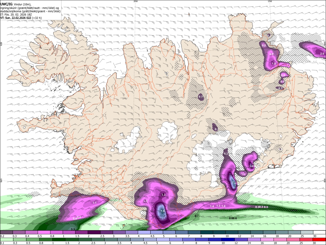Screen dimensions: 326x245
Task: Pick the bright red 30 swatch in the lower legend
Action: [319, 239]
